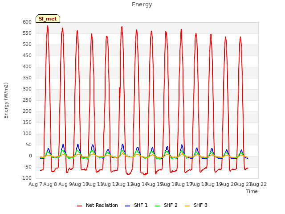Click the 600 y-axis tick label
The height and width of the screenshot is (214, 285).
27,22
